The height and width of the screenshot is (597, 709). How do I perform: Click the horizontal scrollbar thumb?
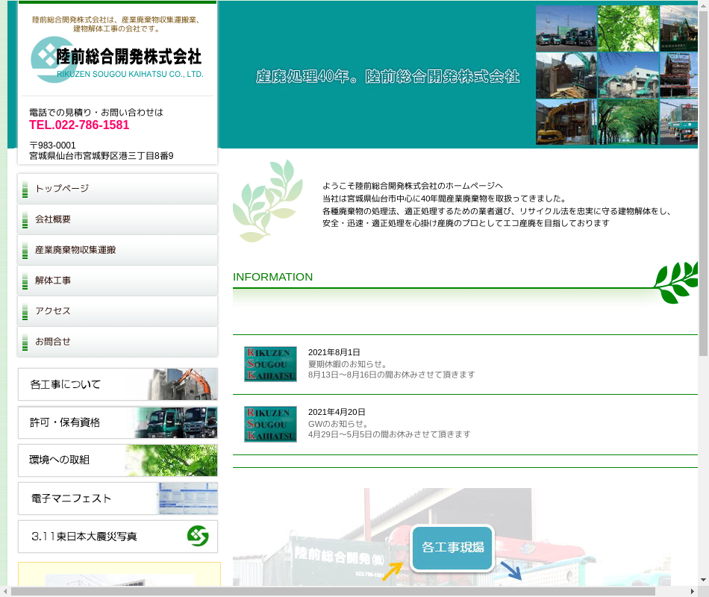click(x=333, y=592)
